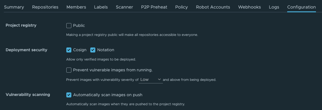The image size is (322, 110).
Task: Open the P2P Preheat tab
Action: (154, 7)
